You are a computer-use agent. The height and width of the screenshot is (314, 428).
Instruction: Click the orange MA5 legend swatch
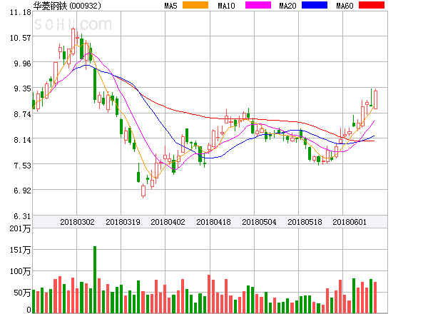click(x=195, y=5)
